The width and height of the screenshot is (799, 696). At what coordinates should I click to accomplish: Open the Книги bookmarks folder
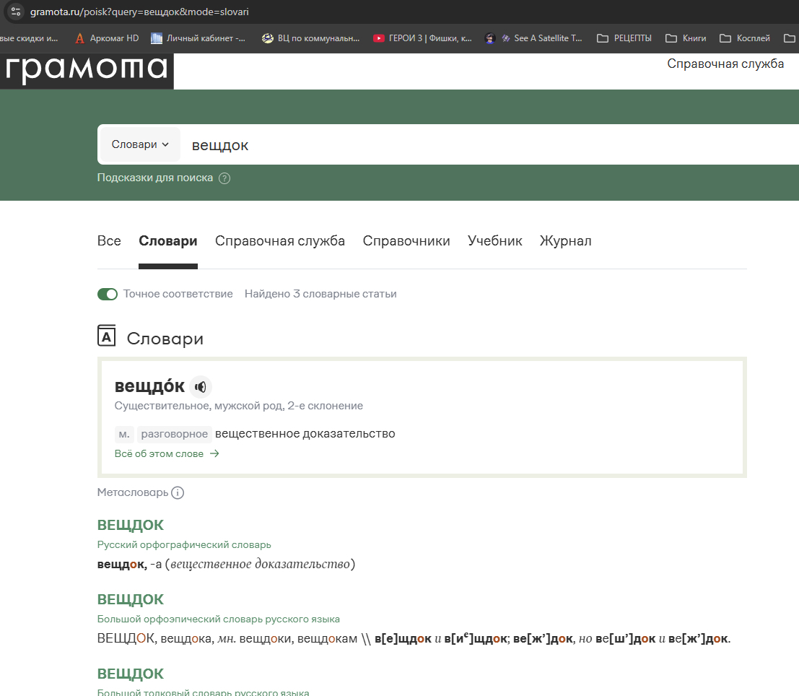(x=686, y=38)
